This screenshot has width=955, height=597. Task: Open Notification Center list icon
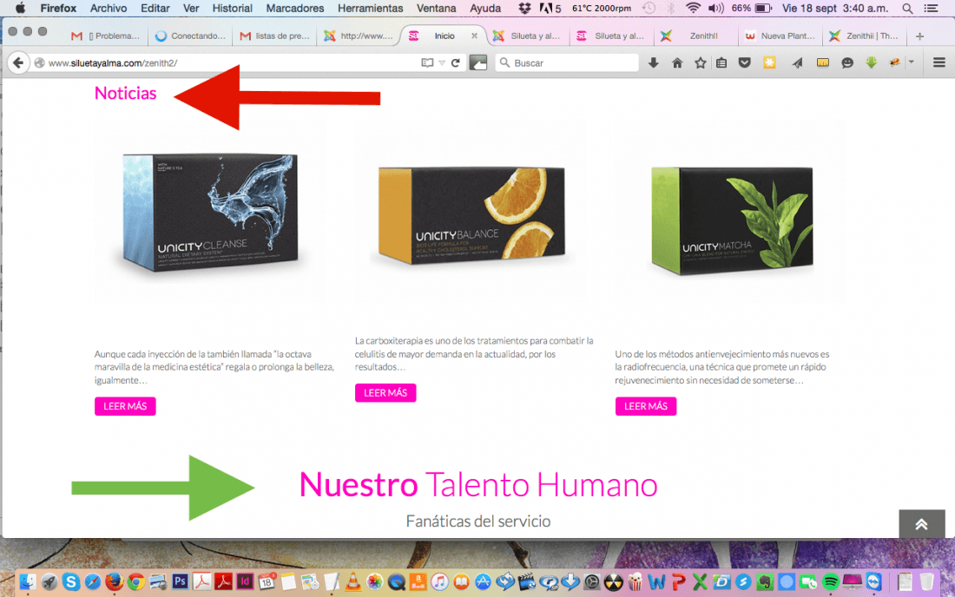[931, 9]
